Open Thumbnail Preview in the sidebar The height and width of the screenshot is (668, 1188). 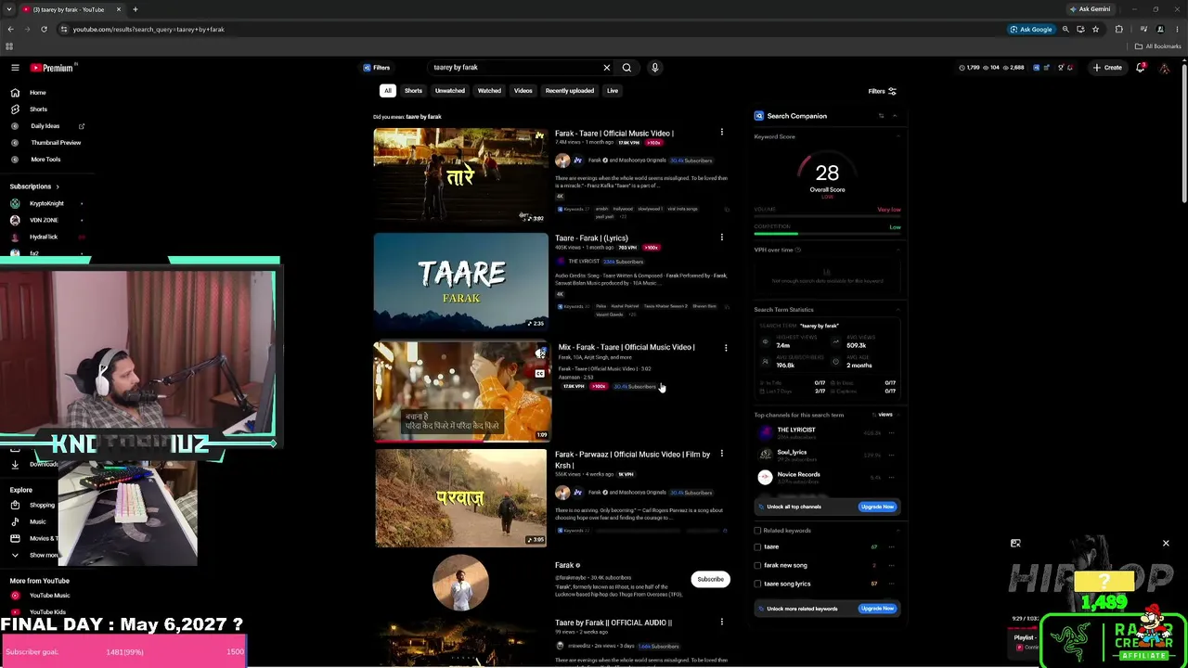pyautogui.click(x=56, y=143)
